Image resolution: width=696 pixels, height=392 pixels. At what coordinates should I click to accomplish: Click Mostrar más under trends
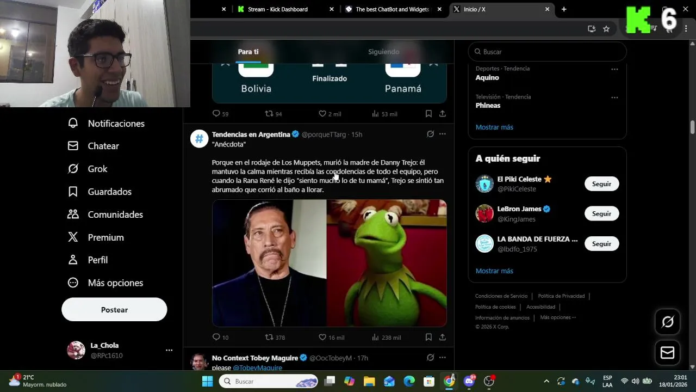[x=494, y=127]
